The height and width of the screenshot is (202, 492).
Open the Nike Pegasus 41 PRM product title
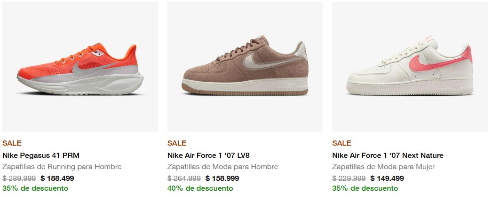pos(41,155)
